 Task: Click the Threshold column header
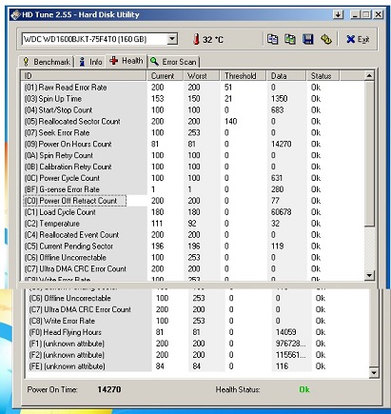pos(243,76)
